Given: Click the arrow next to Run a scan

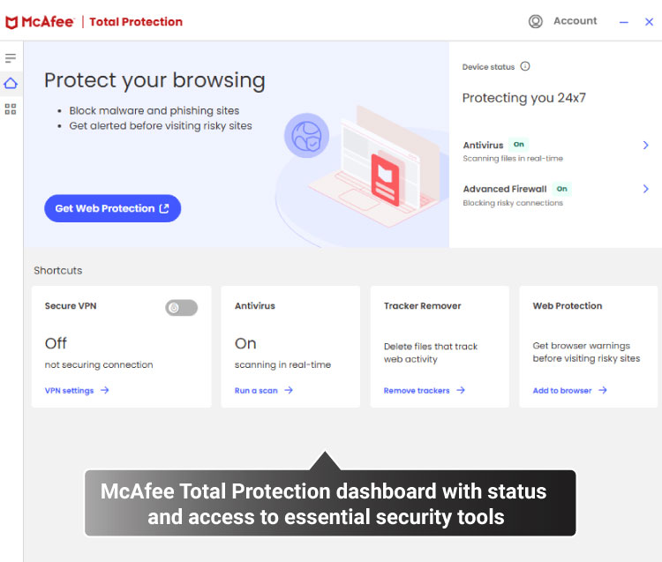Looking at the screenshot, I should coord(289,390).
